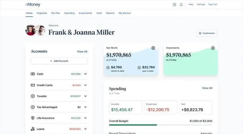
Task: Click the profile photos of the Millers
Action: [x=35, y=30]
